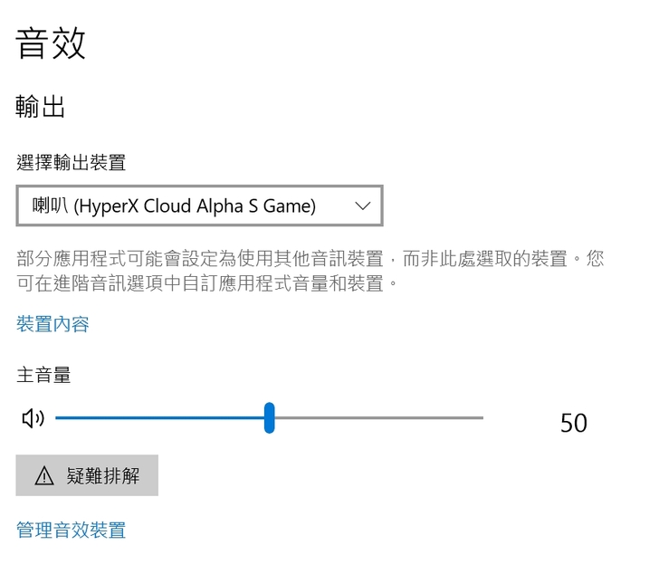Mute volume using the speaker icon
The image size is (659, 574).
[x=33, y=418]
